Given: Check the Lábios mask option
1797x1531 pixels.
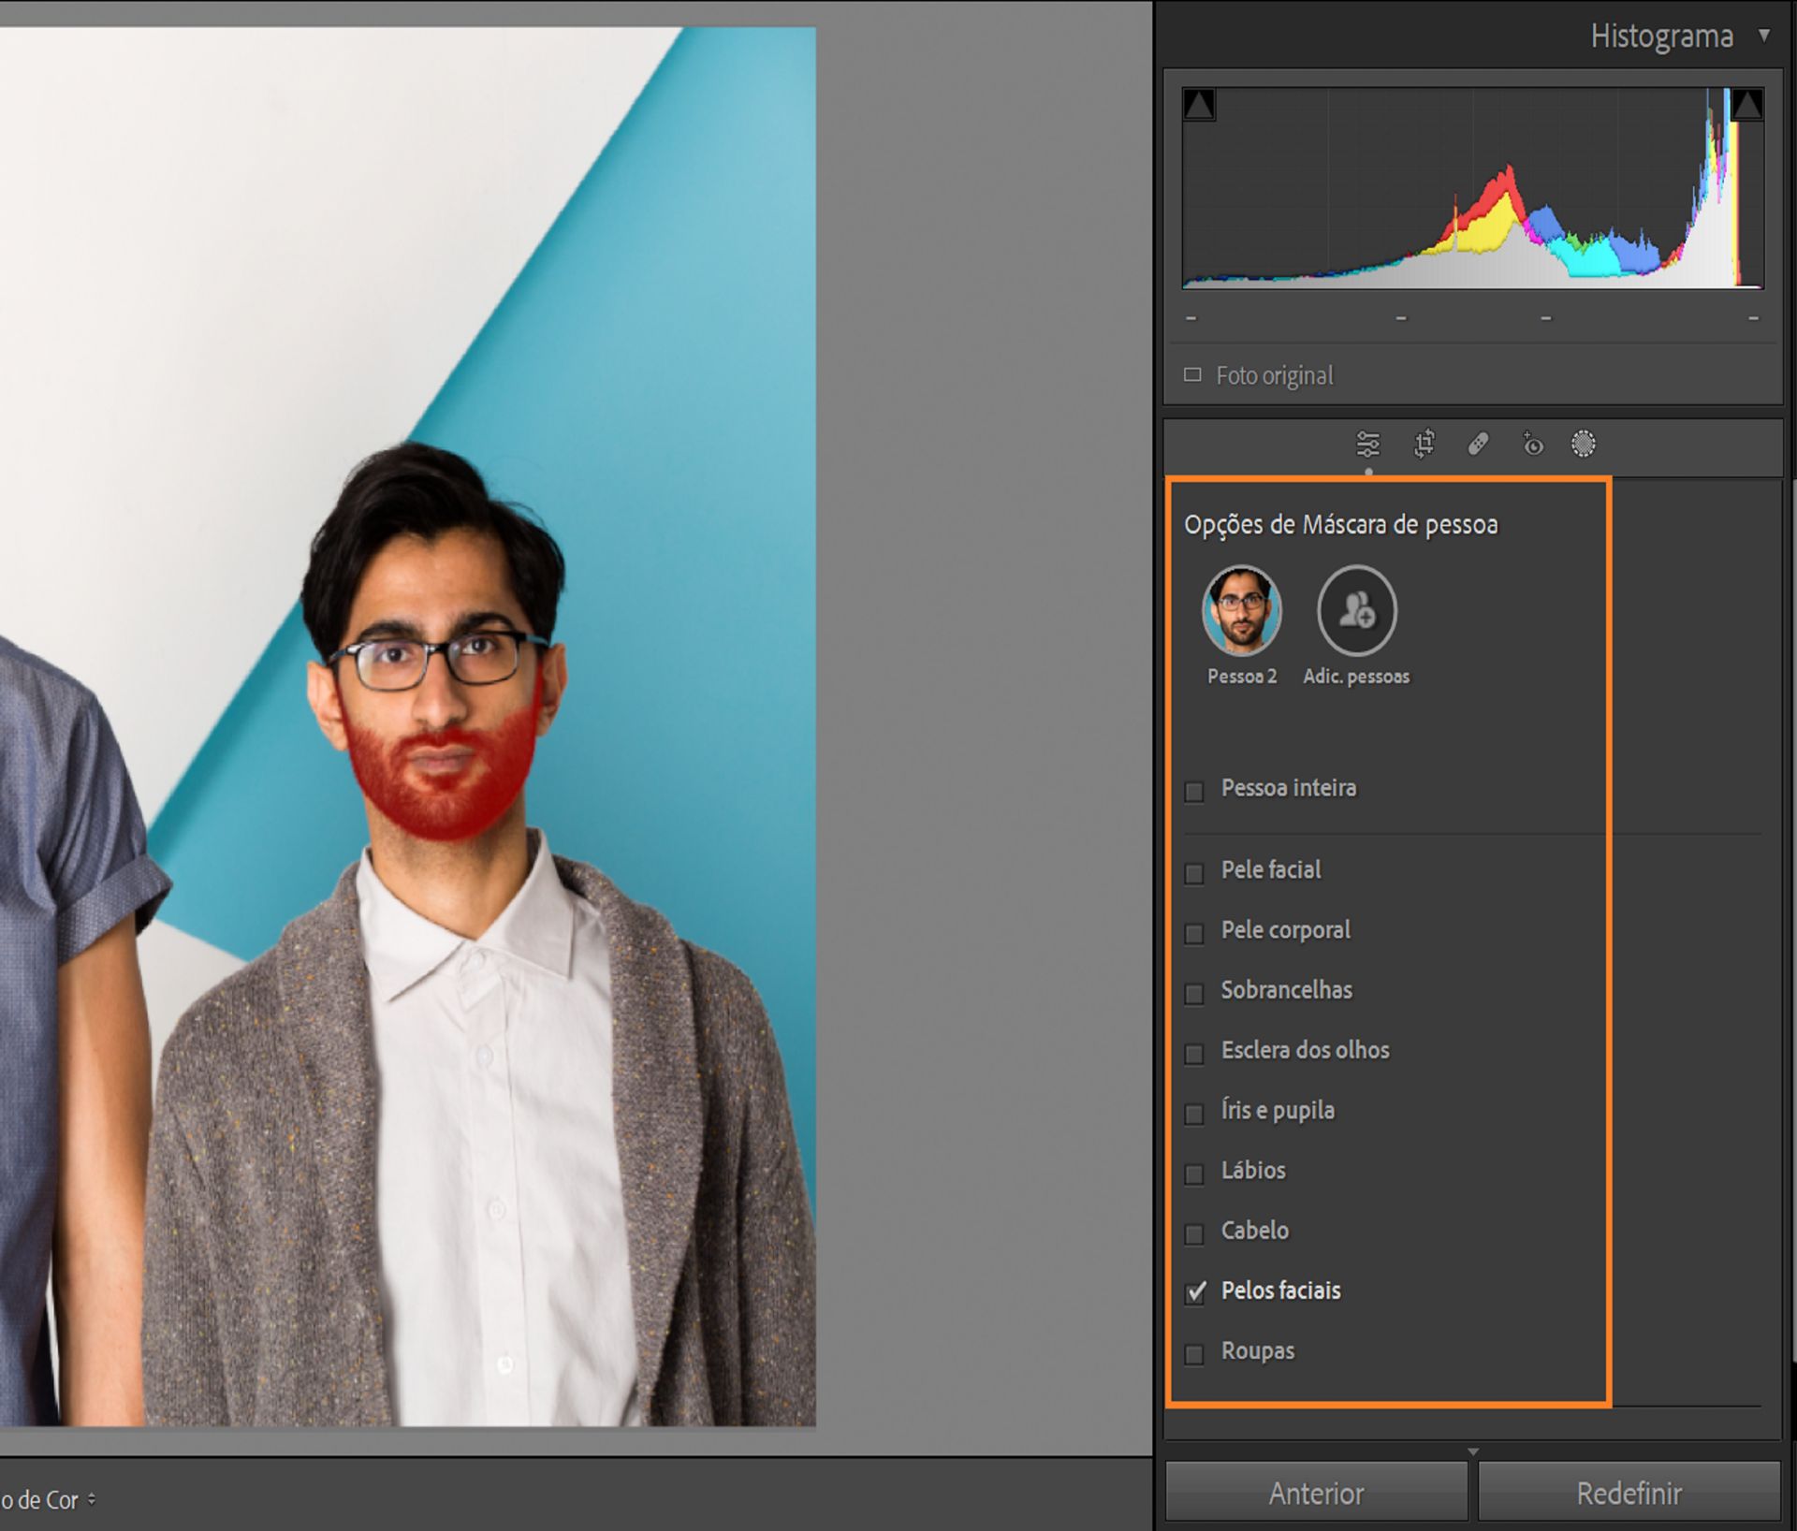Looking at the screenshot, I should [1194, 1174].
